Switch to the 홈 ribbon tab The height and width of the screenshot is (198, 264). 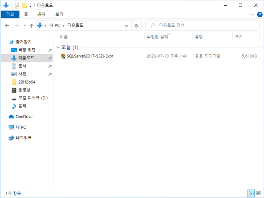[x=26, y=15]
